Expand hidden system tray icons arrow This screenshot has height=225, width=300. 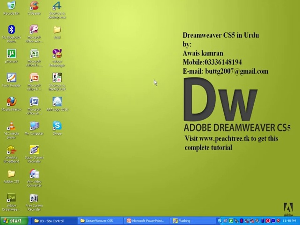(x=220, y=221)
